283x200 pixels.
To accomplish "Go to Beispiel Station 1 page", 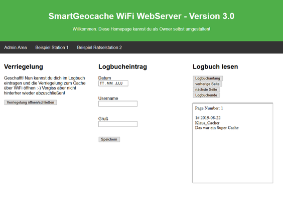I will [x=52, y=47].
